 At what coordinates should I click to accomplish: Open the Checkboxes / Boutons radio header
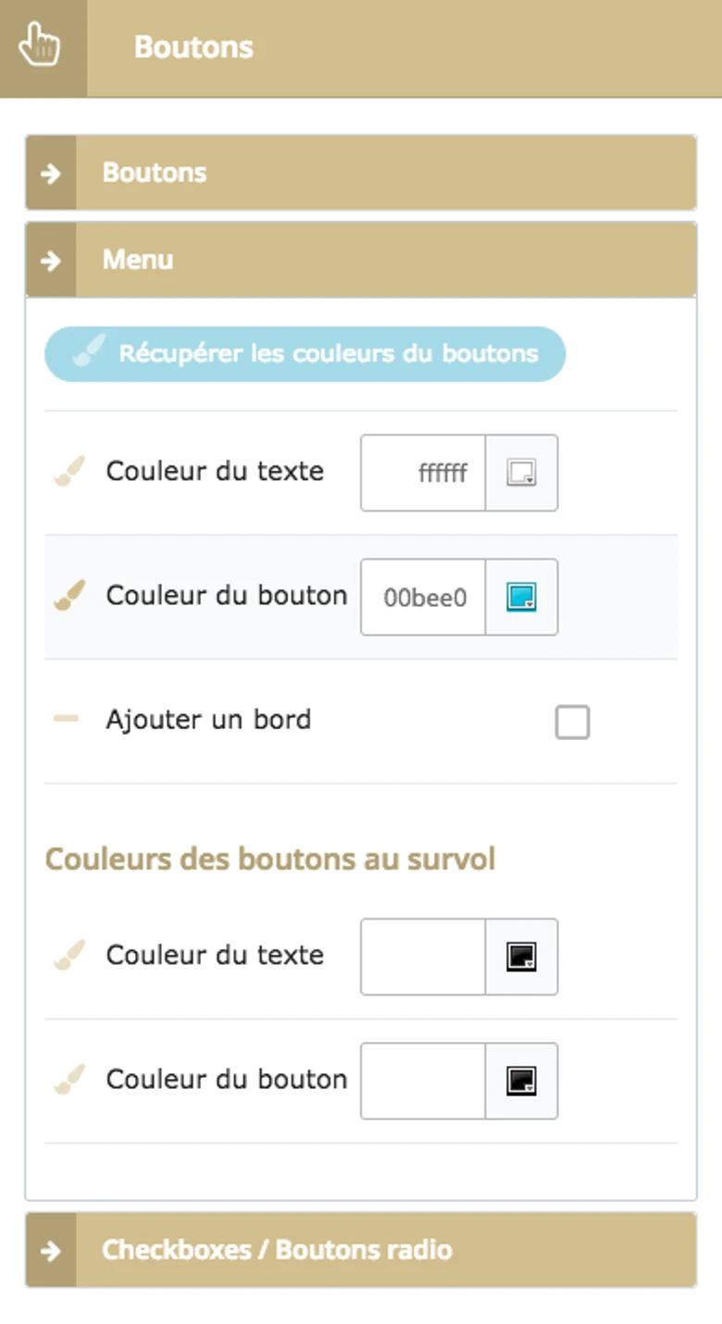point(277,1250)
